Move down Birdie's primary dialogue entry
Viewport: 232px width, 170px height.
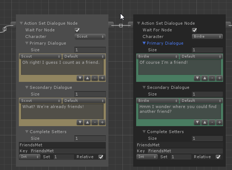(197, 78)
